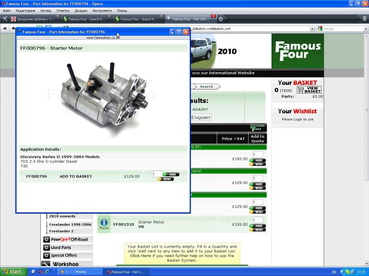Open the Джаджи menu
The width and height of the screenshot is (369, 276).
[81, 10]
